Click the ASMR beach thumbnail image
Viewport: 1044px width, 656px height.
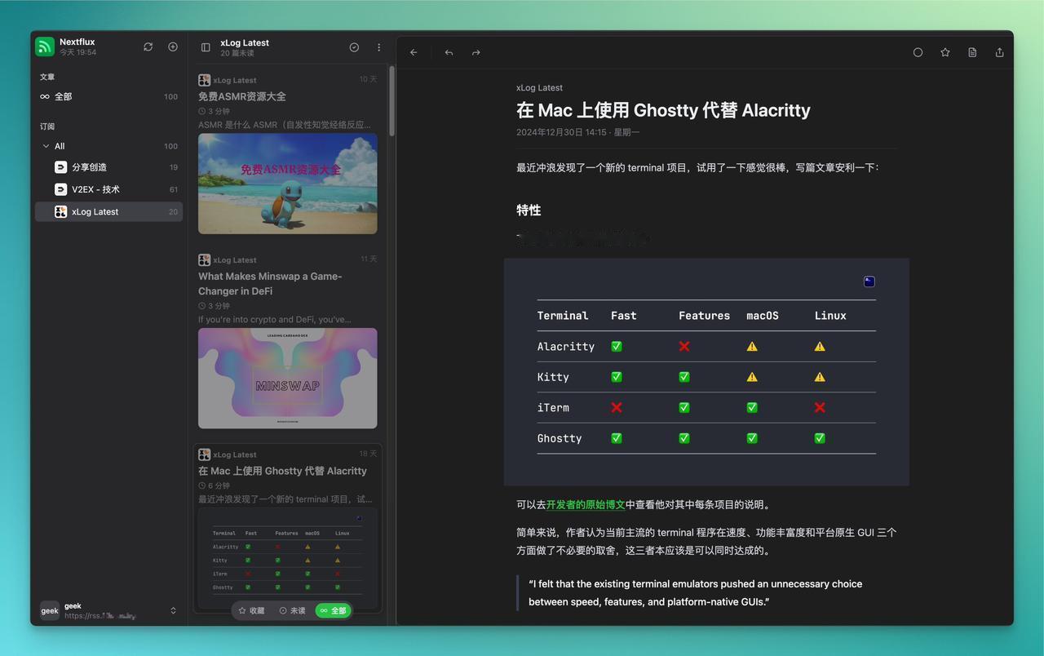[x=287, y=184]
